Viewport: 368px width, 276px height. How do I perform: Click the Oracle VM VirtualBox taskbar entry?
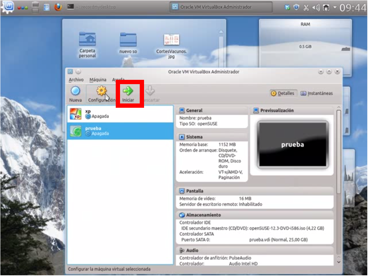pyautogui.click(x=221, y=7)
